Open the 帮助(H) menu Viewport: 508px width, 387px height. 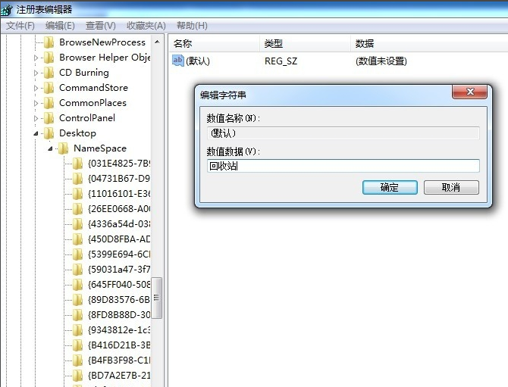tap(192, 26)
